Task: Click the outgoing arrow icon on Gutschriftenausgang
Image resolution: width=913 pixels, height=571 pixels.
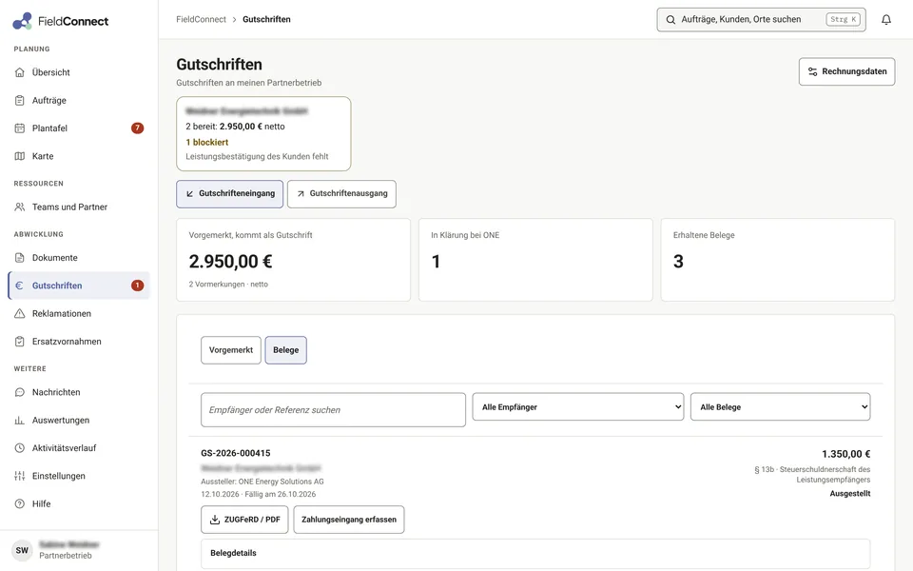Action: point(301,194)
